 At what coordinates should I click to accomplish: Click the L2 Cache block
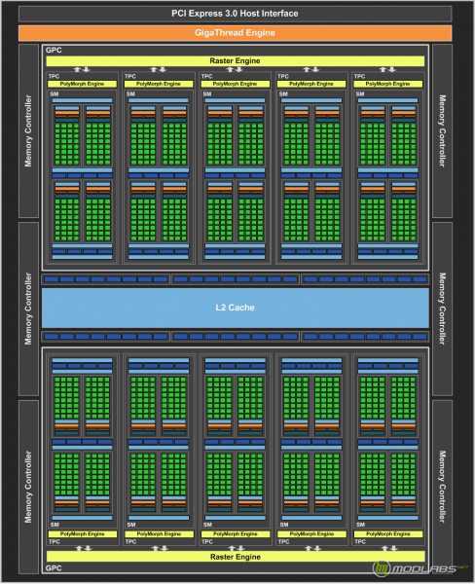point(236,308)
